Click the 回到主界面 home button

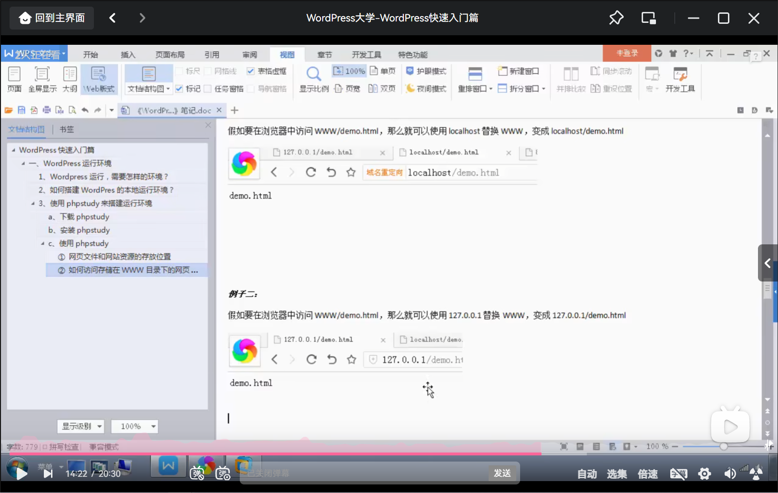tap(51, 18)
